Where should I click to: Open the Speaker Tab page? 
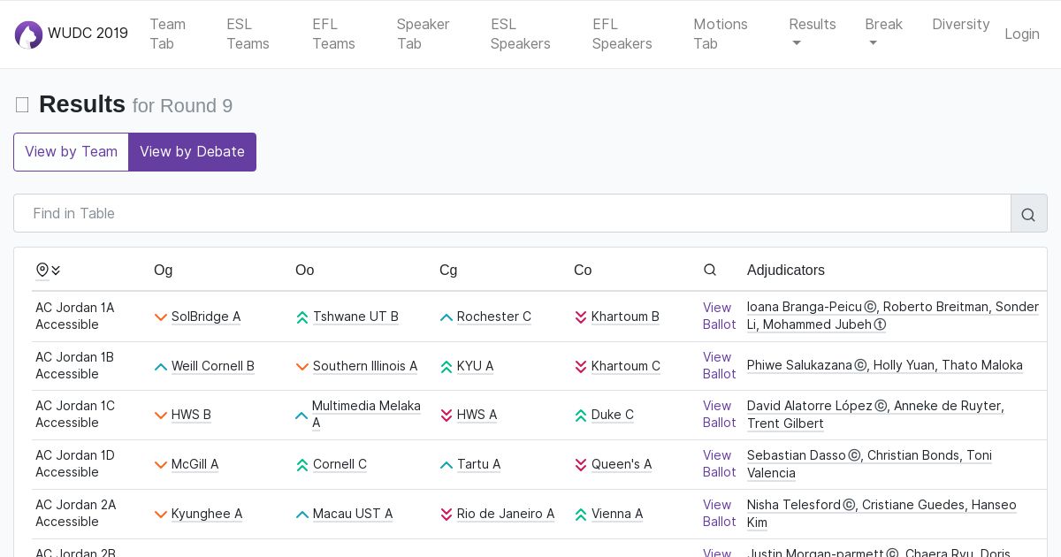click(x=423, y=34)
